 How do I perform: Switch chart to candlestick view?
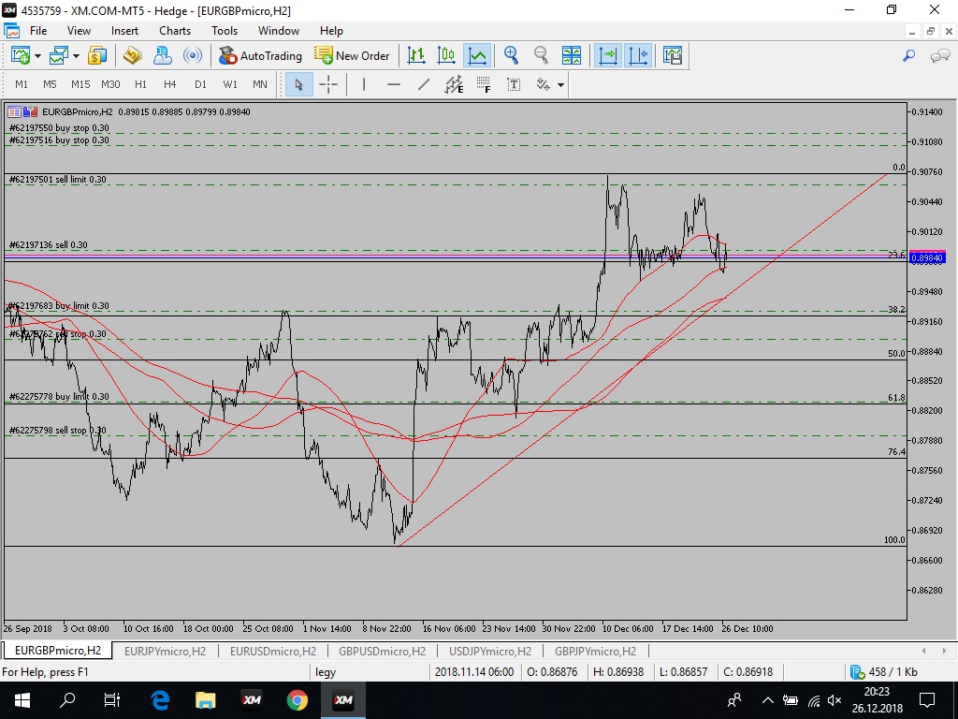(x=446, y=56)
